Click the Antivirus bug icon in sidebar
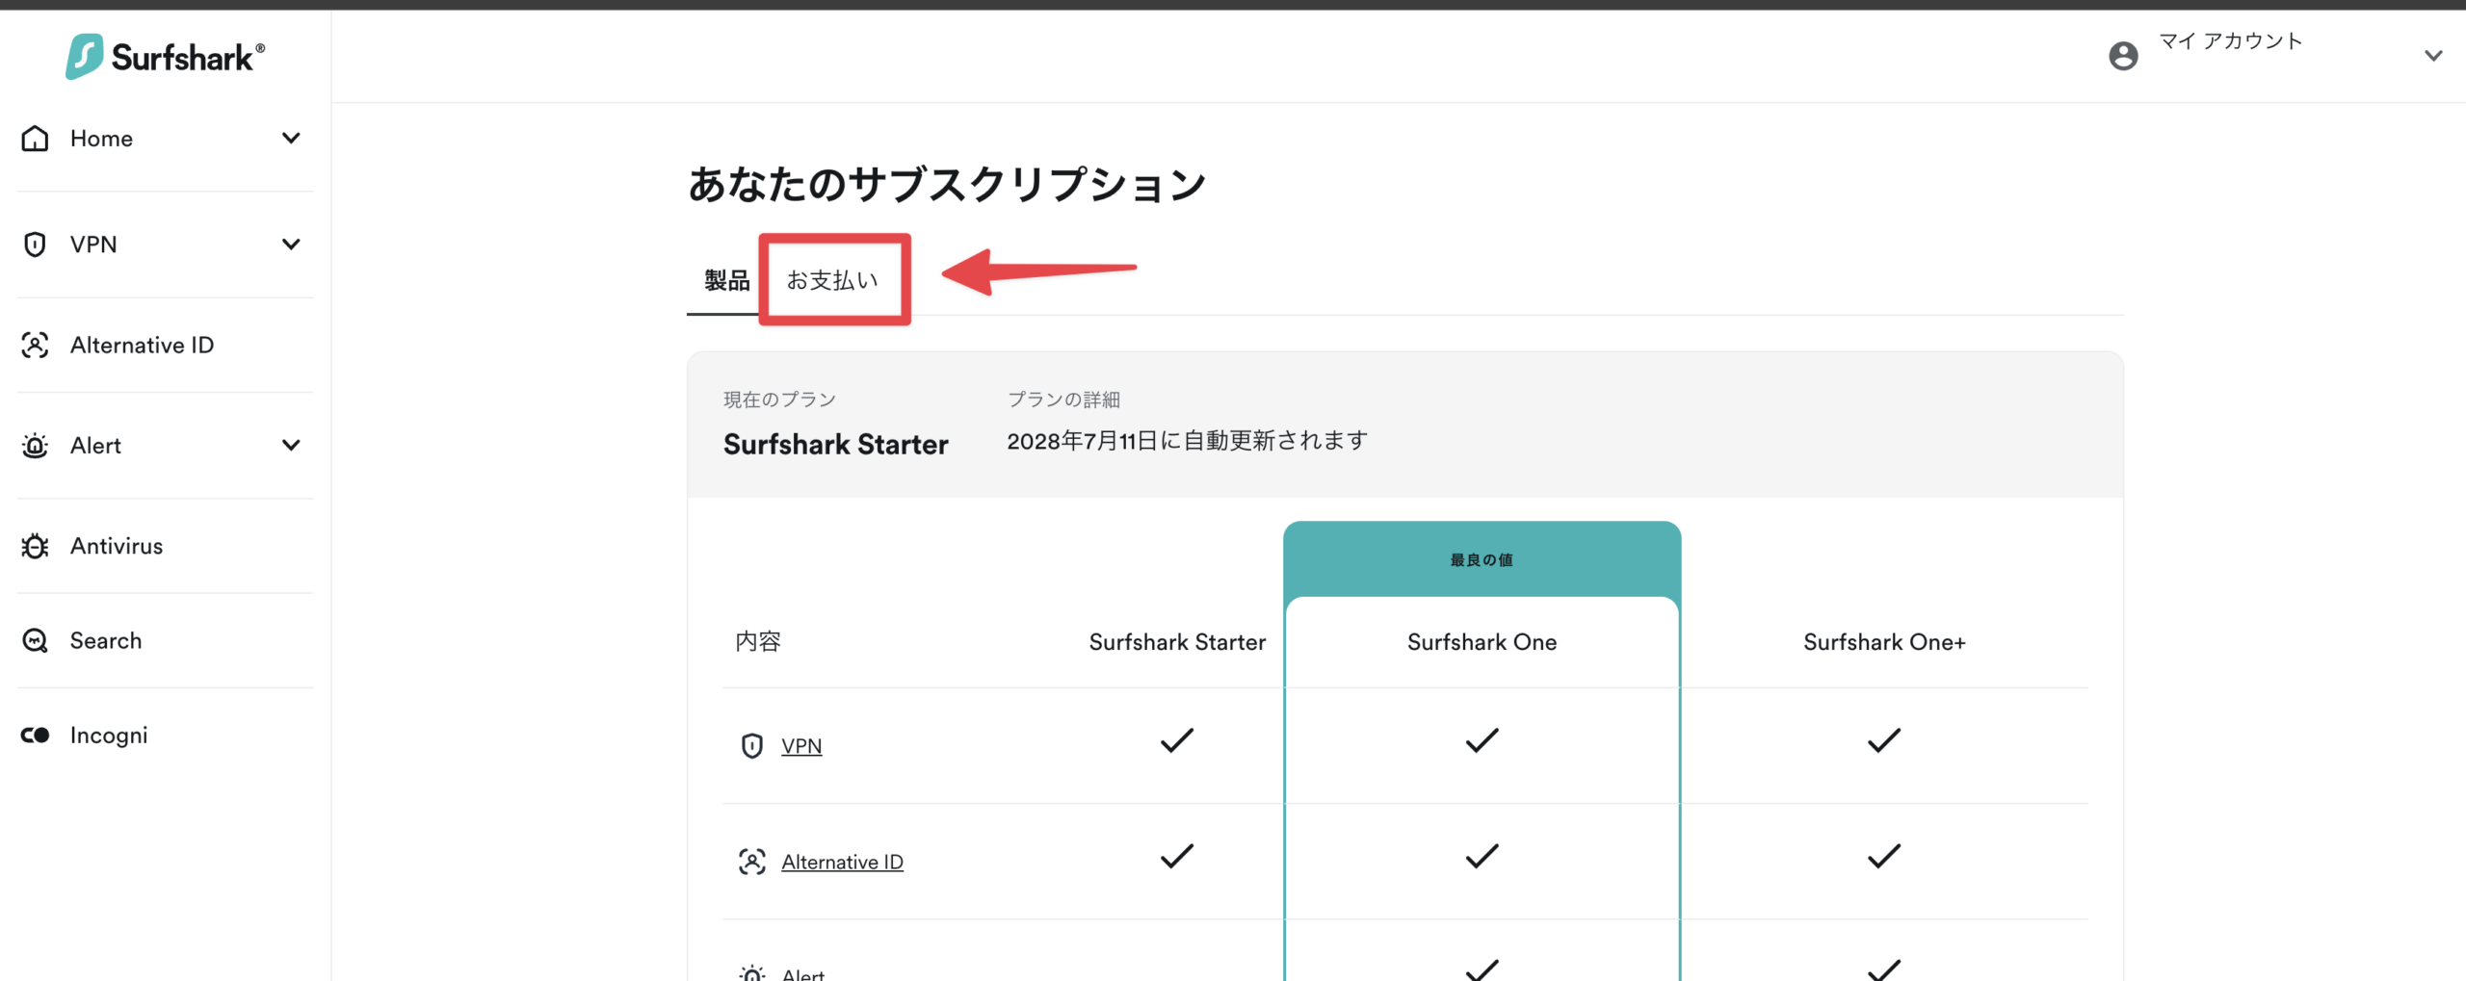Viewport: 2466px width, 981px height. tap(35, 546)
